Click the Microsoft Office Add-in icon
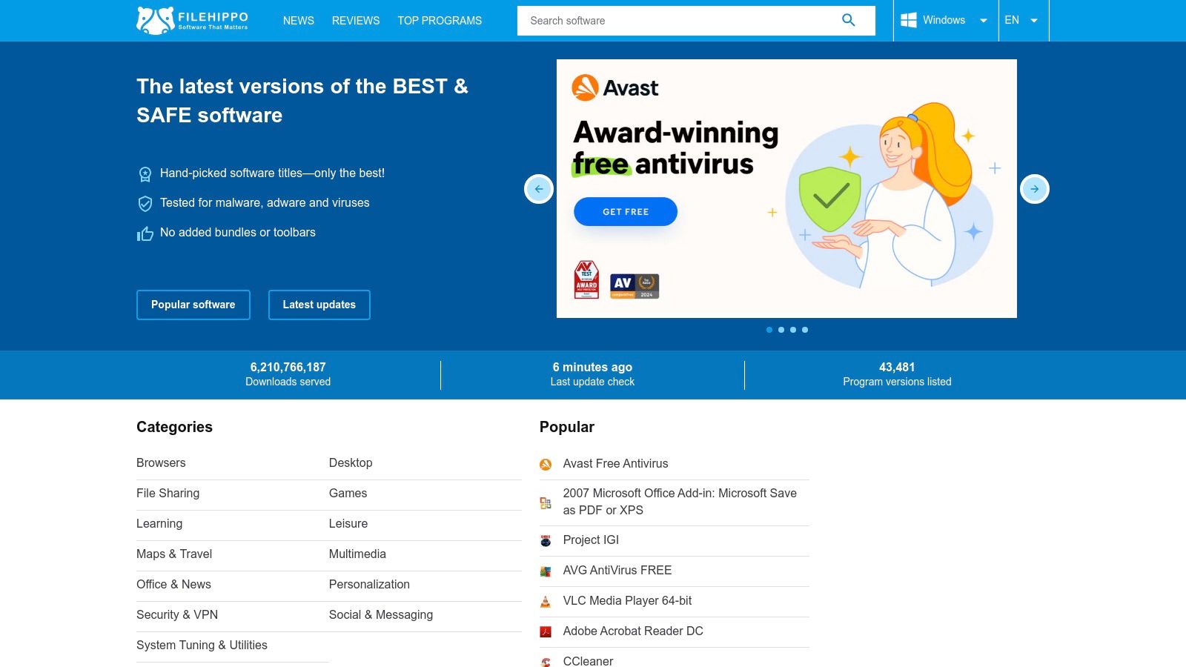 pos(546,503)
